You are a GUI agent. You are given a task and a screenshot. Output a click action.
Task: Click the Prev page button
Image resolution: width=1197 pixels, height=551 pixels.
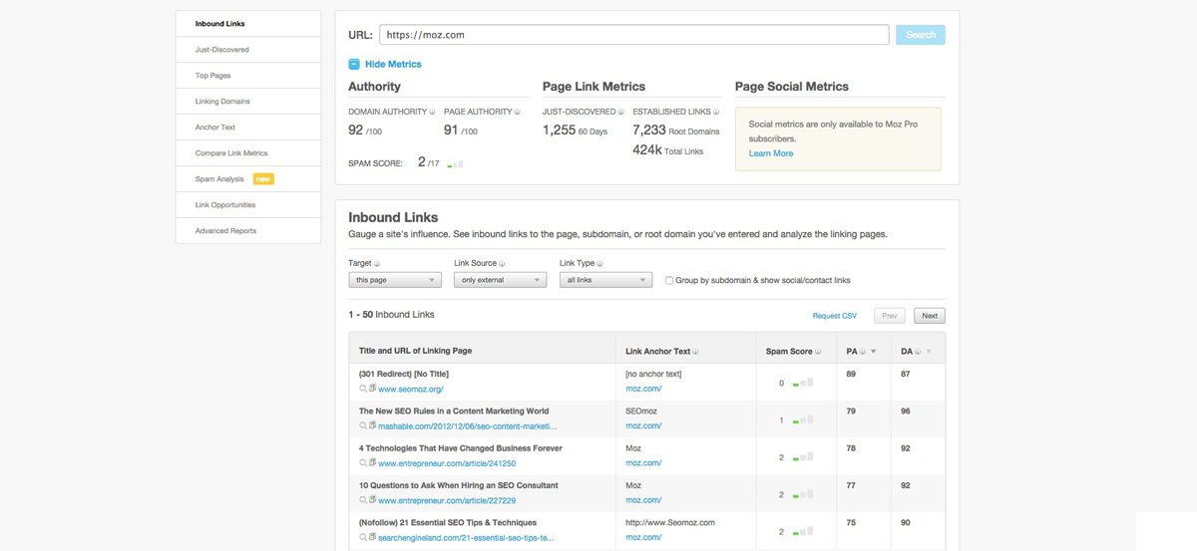[890, 316]
